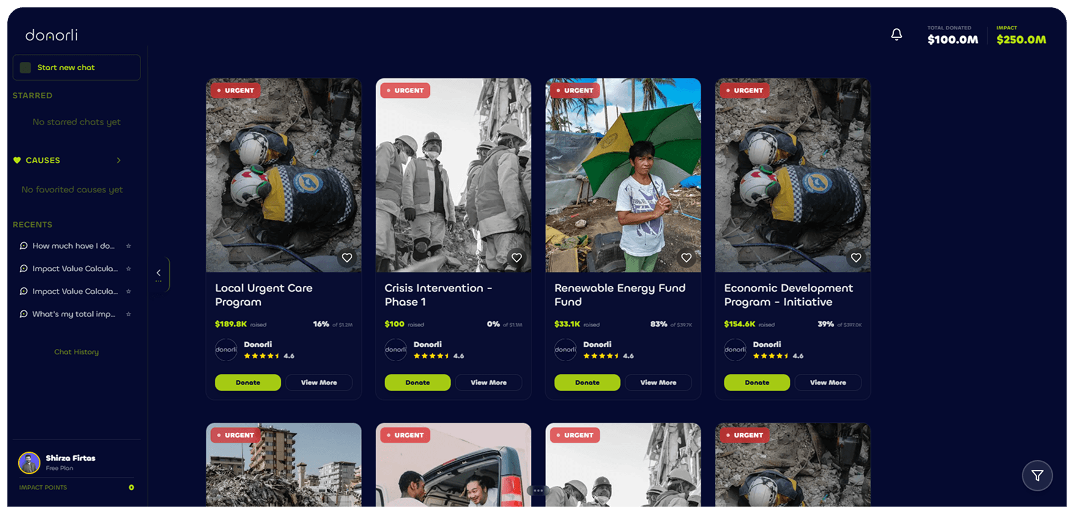Open Chat History
This screenshot has height=514, width=1074.
tap(76, 352)
